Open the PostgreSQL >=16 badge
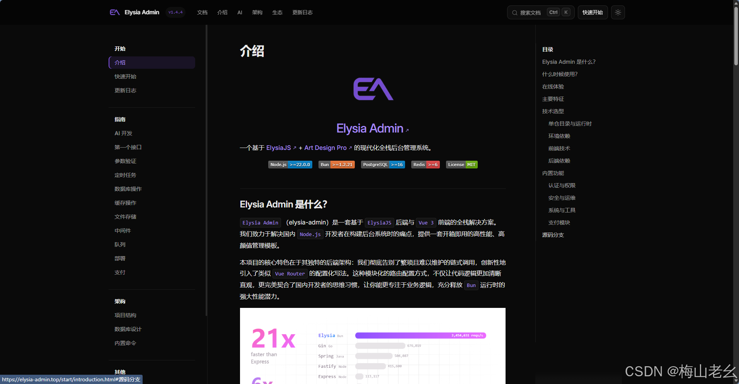The width and height of the screenshot is (739, 384). [x=383, y=165]
